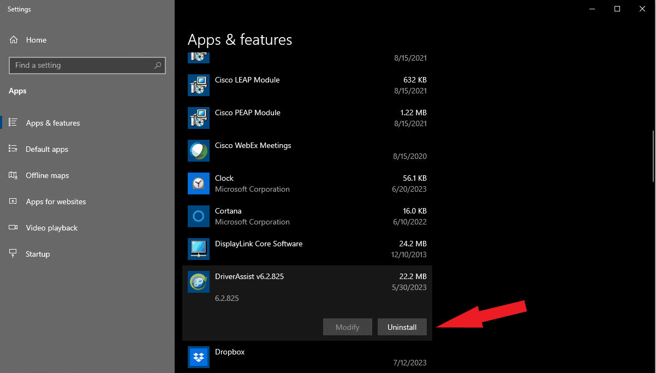Click the 24.2 MB size value
This screenshot has height=373, width=656.
(x=413, y=244)
